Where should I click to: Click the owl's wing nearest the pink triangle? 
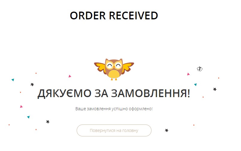coord(100,67)
